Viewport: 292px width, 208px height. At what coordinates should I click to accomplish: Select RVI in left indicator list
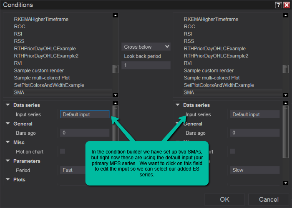(18, 63)
